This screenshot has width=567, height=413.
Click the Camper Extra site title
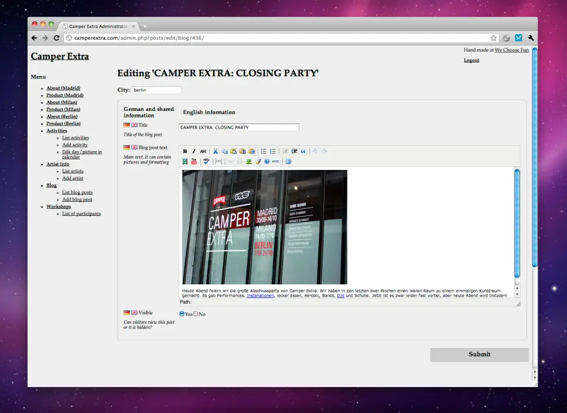pyautogui.click(x=60, y=57)
